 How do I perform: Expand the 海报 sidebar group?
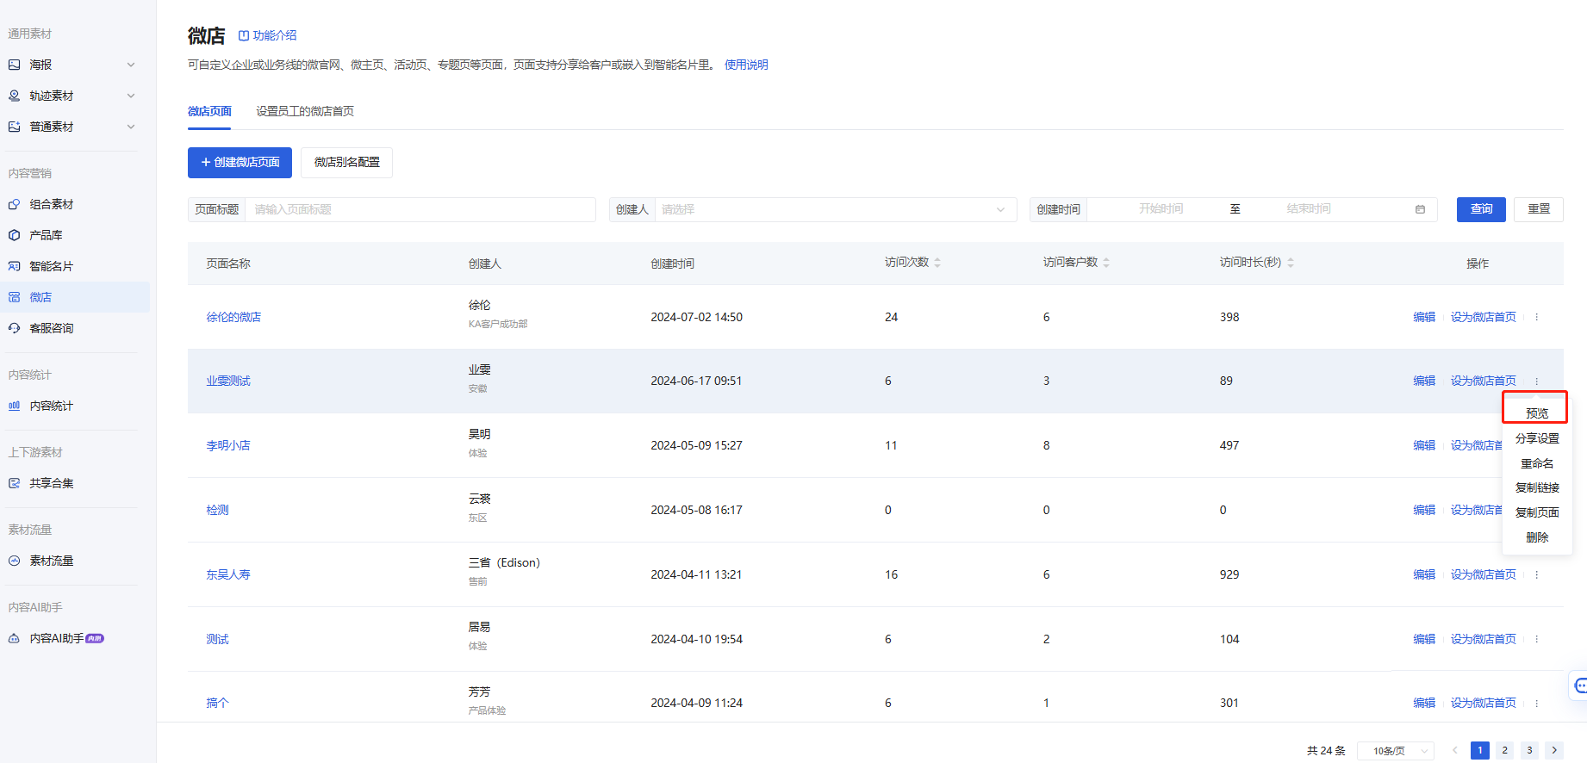point(131,65)
